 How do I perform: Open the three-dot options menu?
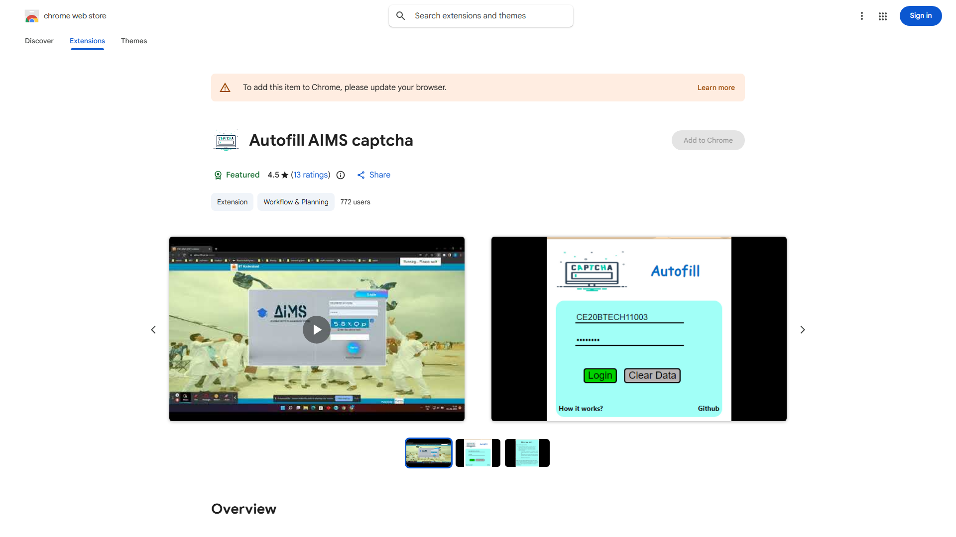[862, 15]
